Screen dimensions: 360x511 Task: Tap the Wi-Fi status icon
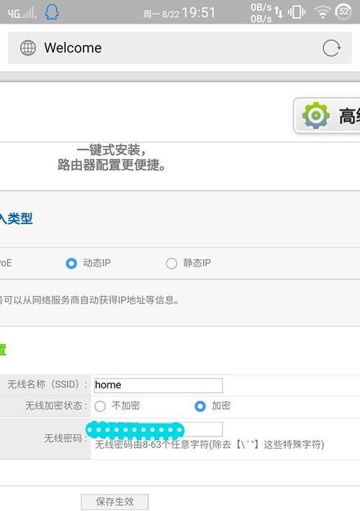[322, 12]
